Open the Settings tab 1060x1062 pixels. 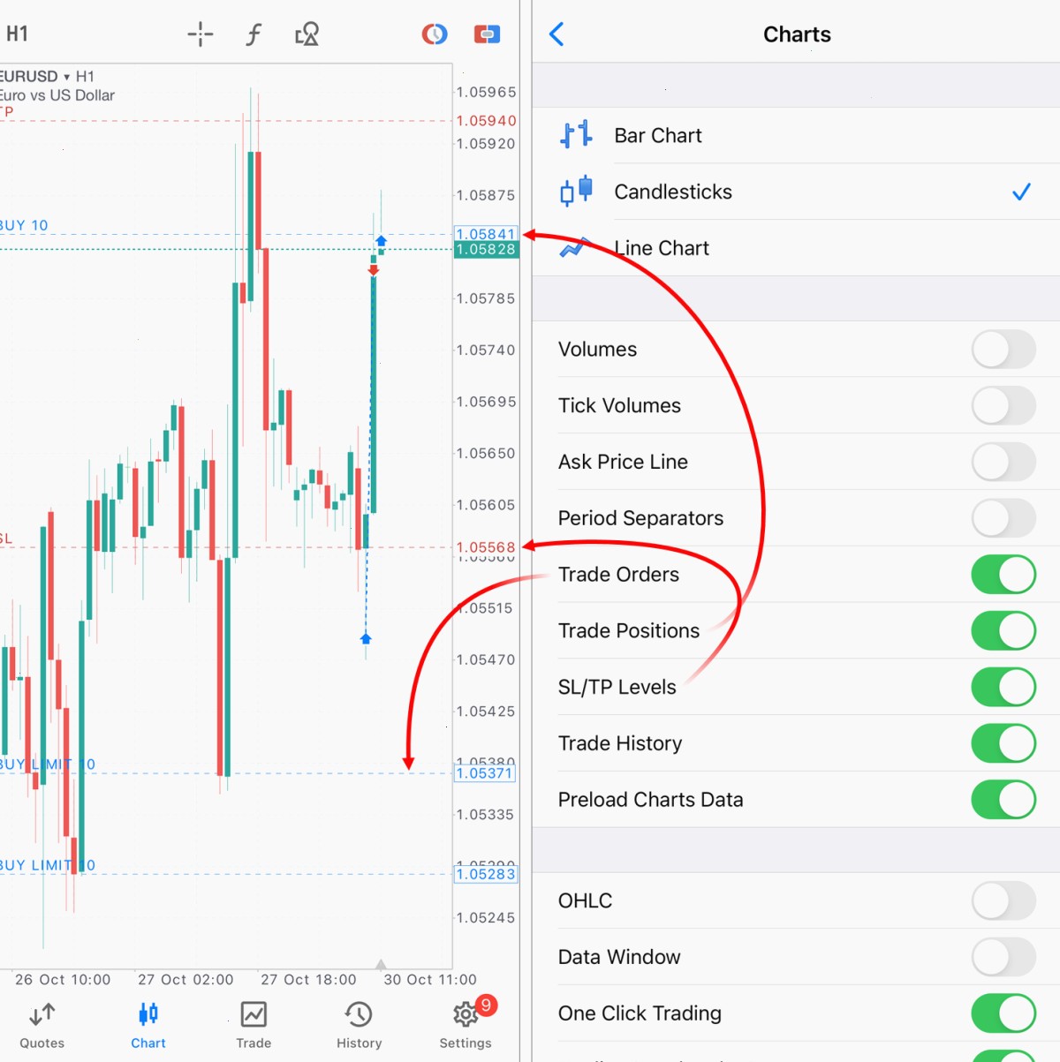click(466, 1026)
